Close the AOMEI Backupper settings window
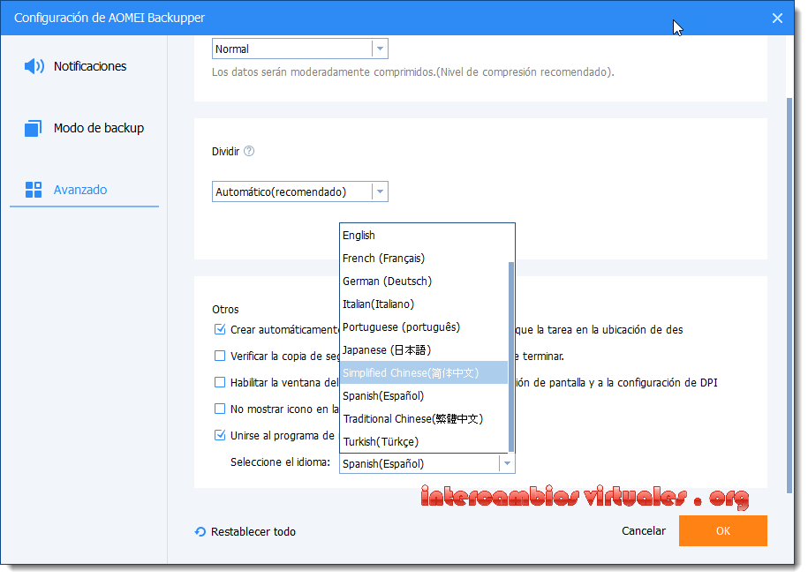The width and height of the screenshot is (808, 578). (777, 18)
